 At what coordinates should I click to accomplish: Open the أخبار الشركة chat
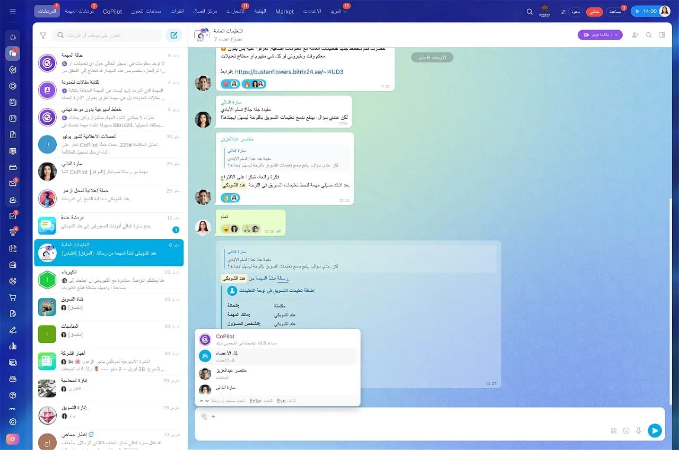click(110, 361)
